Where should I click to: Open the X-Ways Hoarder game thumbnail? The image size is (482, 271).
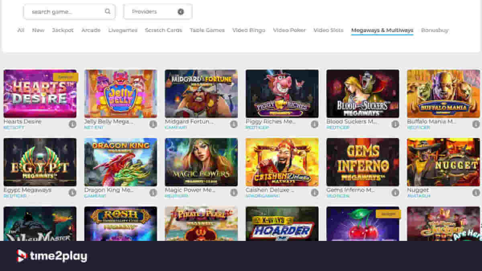tap(282, 224)
